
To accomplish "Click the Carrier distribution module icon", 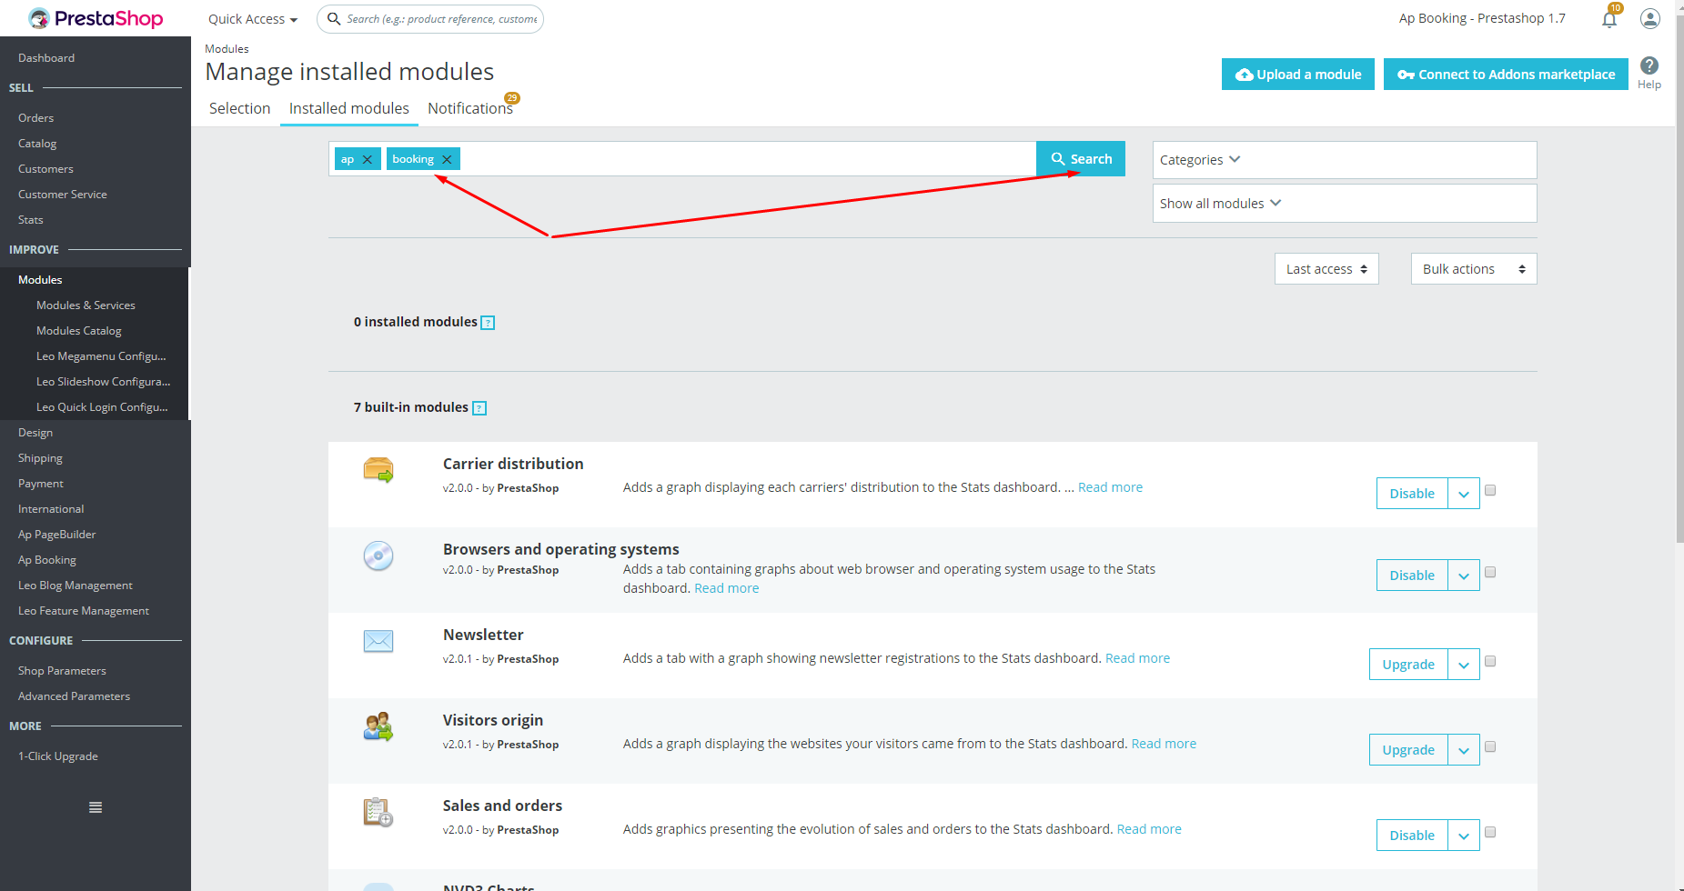I will [x=378, y=470].
